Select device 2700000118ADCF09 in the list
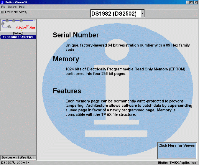Viewport: 199px width, 165px height. click(x=18, y=37)
